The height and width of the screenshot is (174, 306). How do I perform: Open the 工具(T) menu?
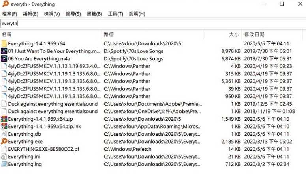pyautogui.click(x=116, y=14)
